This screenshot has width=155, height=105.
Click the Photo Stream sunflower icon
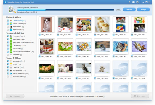(x=11, y=24)
